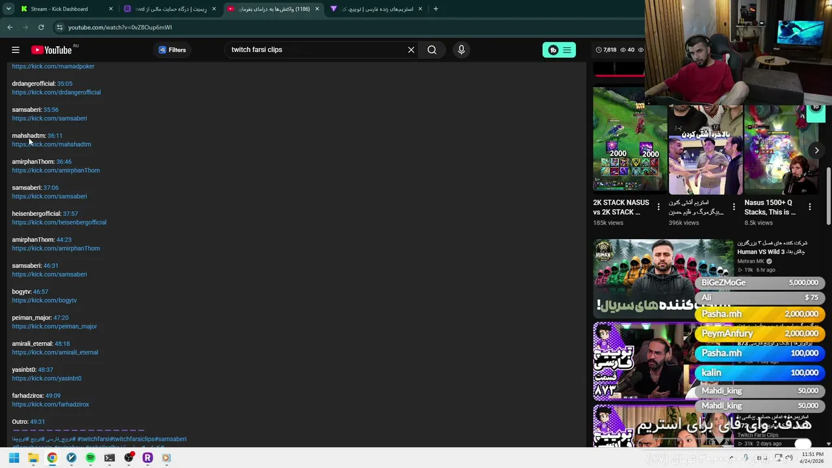Open a new browser tab
The image size is (832, 468).
coord(435,9)
